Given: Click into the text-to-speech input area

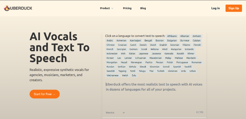Looking at the screenshot, I should click(x=154, y=95).
